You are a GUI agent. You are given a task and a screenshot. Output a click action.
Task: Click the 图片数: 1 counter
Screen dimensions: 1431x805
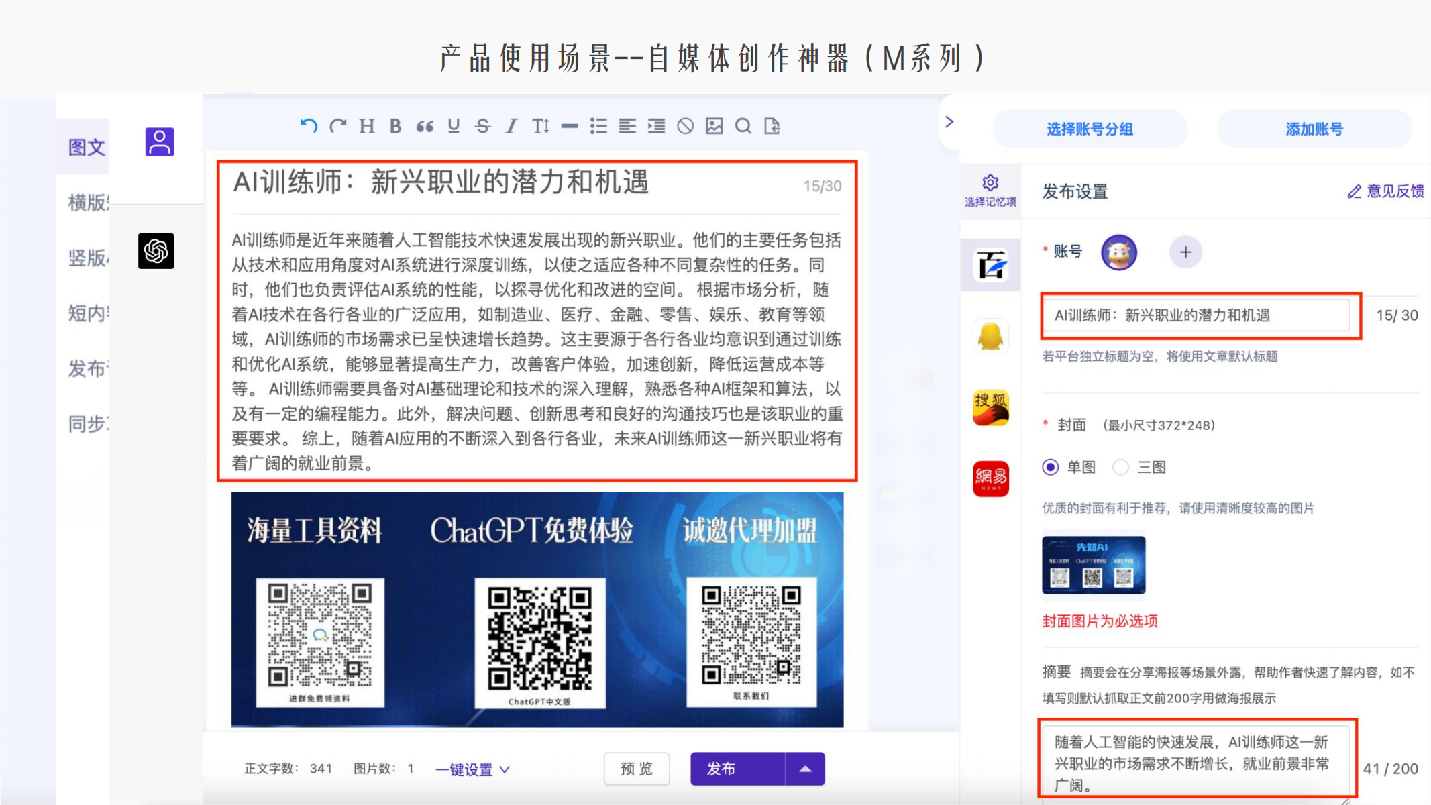coord(384,769)
